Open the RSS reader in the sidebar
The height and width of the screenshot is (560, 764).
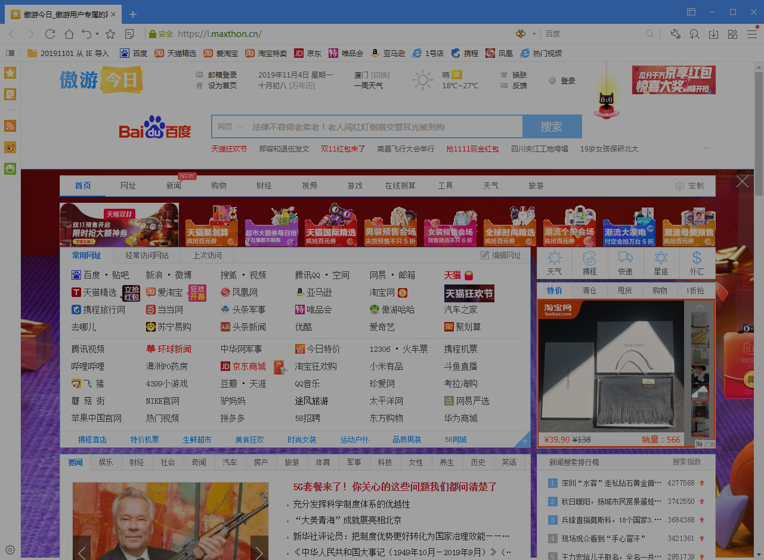tap(10, 126)
